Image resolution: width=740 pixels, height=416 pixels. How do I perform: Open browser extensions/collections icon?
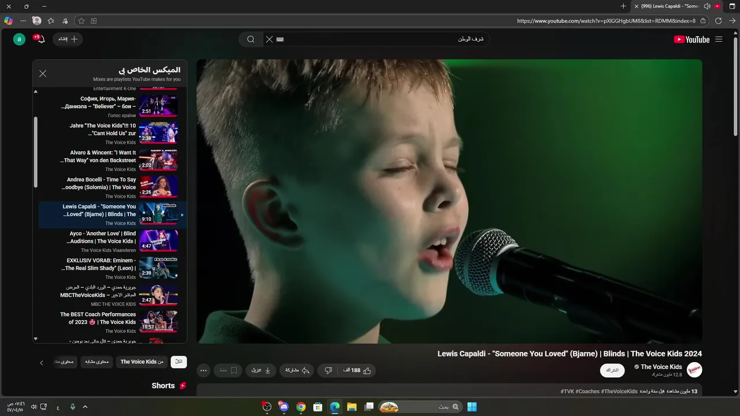[x=94, y=21]
